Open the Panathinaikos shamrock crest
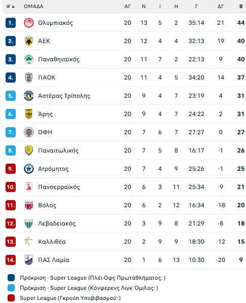The image size is (246, 303). pyautogui.click(x=29, y=59)
